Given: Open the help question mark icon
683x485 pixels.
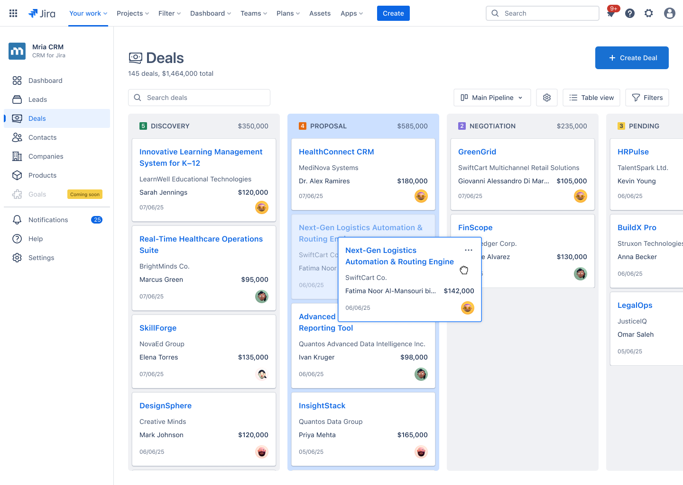Looking at the screenshot, I should [x=630, y=13].
